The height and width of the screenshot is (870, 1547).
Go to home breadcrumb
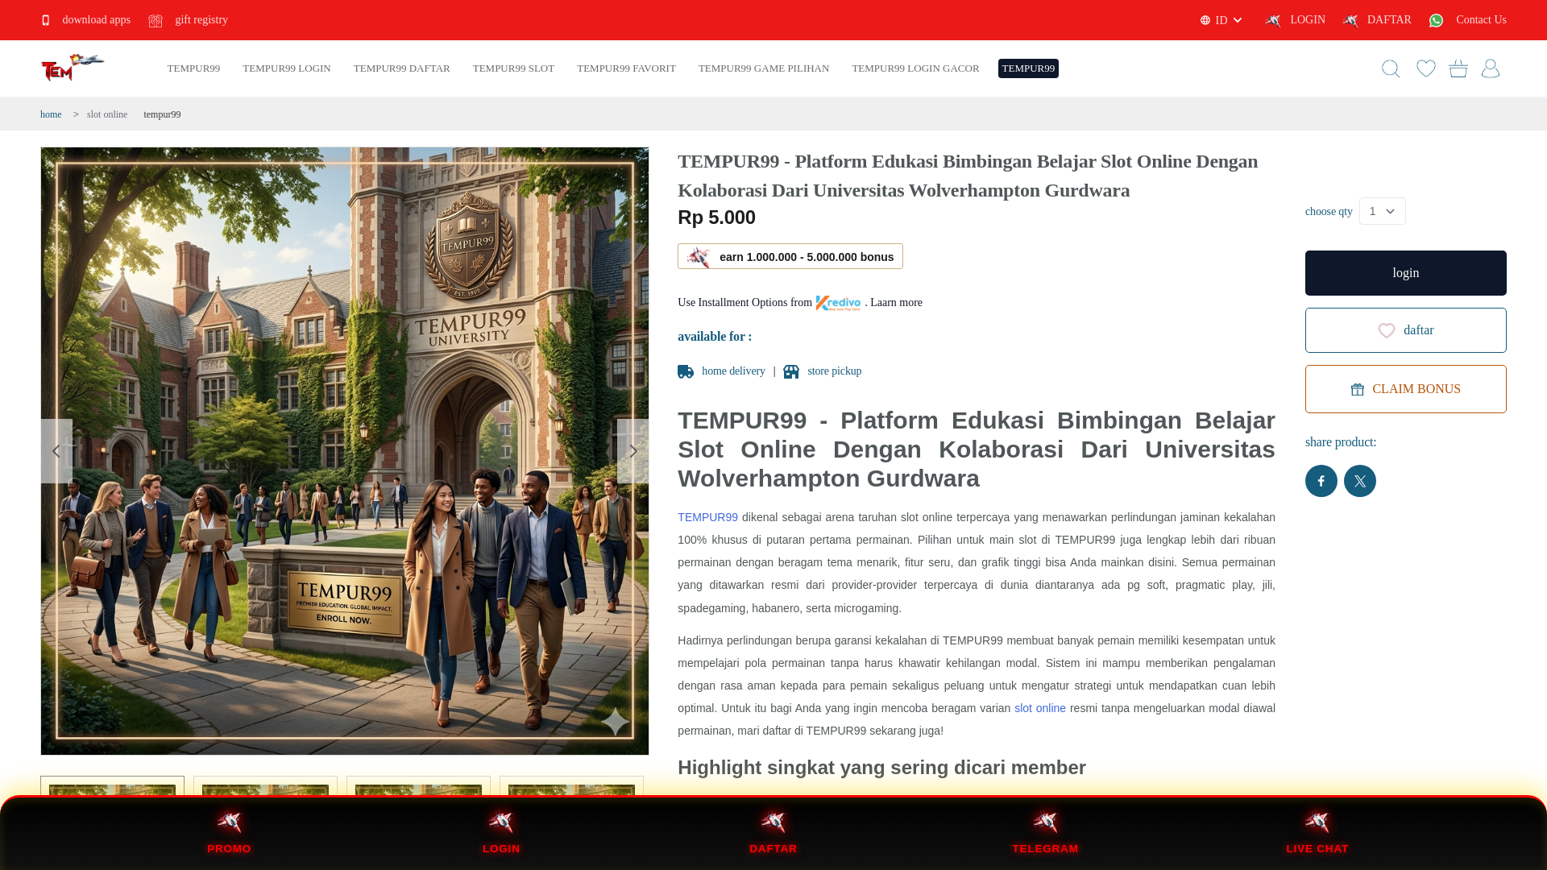coord(51,114)
